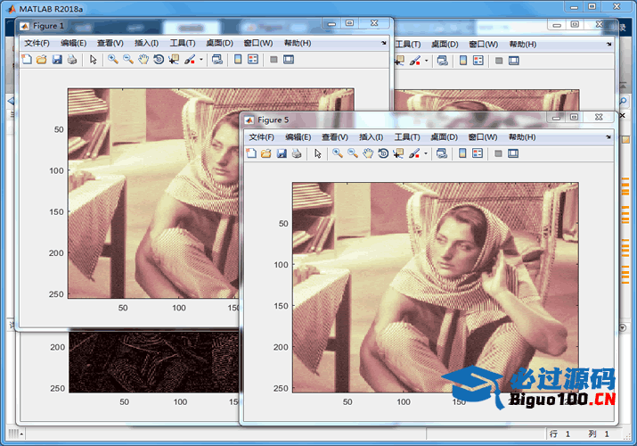Select Pan hand tool in Figure 5 toolbar

368,153
